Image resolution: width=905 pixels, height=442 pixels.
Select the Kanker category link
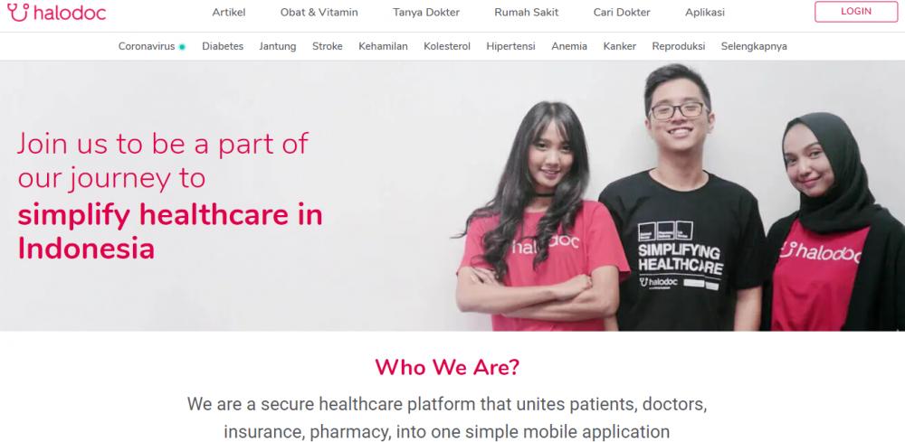click(x=620, y=46)
